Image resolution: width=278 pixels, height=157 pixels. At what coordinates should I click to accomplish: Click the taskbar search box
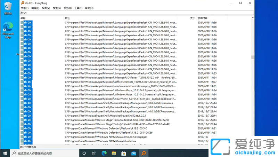[x=45, y=153]
